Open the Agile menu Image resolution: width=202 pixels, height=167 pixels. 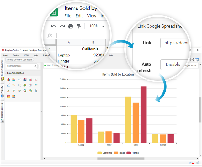click(36, 55)
